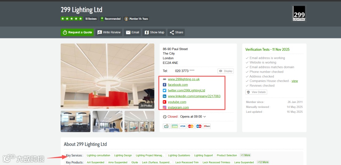Click the cash payment icon
341x165 pixels.
167,126
